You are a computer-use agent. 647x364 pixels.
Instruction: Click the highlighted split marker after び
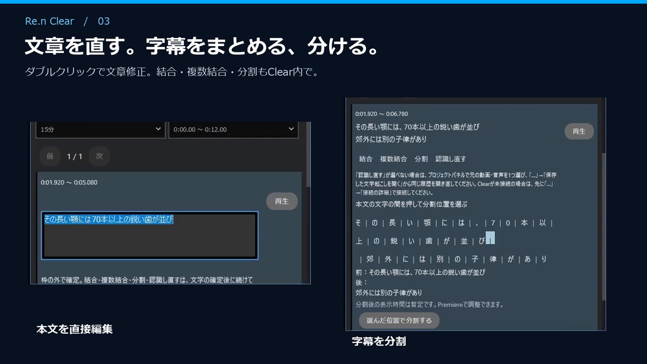[x=490, y=238]
